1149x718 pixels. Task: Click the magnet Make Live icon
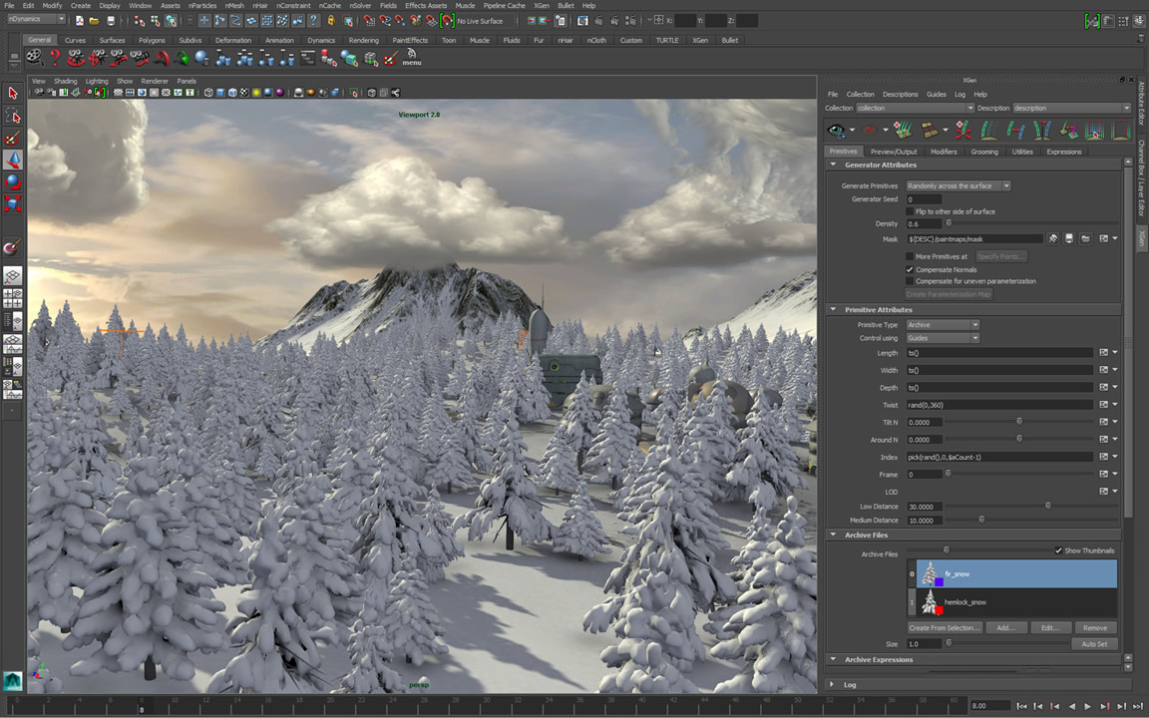tap(447, 20)
